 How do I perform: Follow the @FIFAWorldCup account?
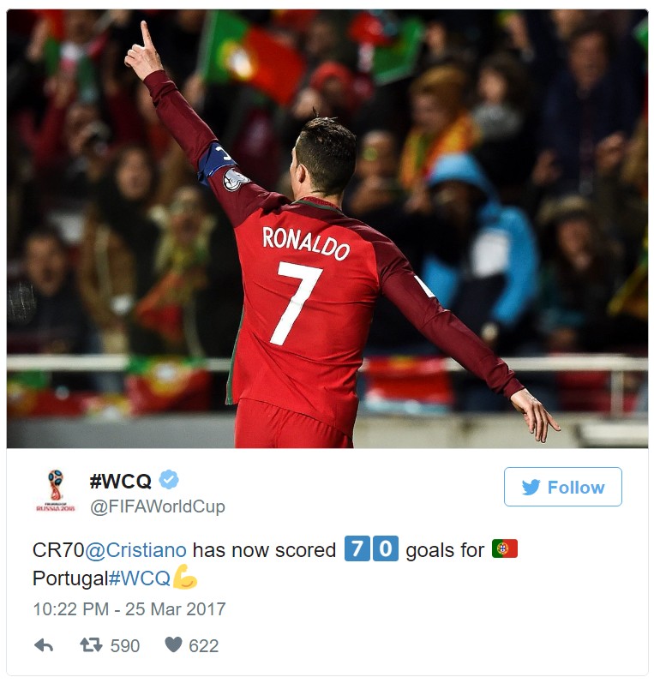pyautogui.click(x=563, y=487)
